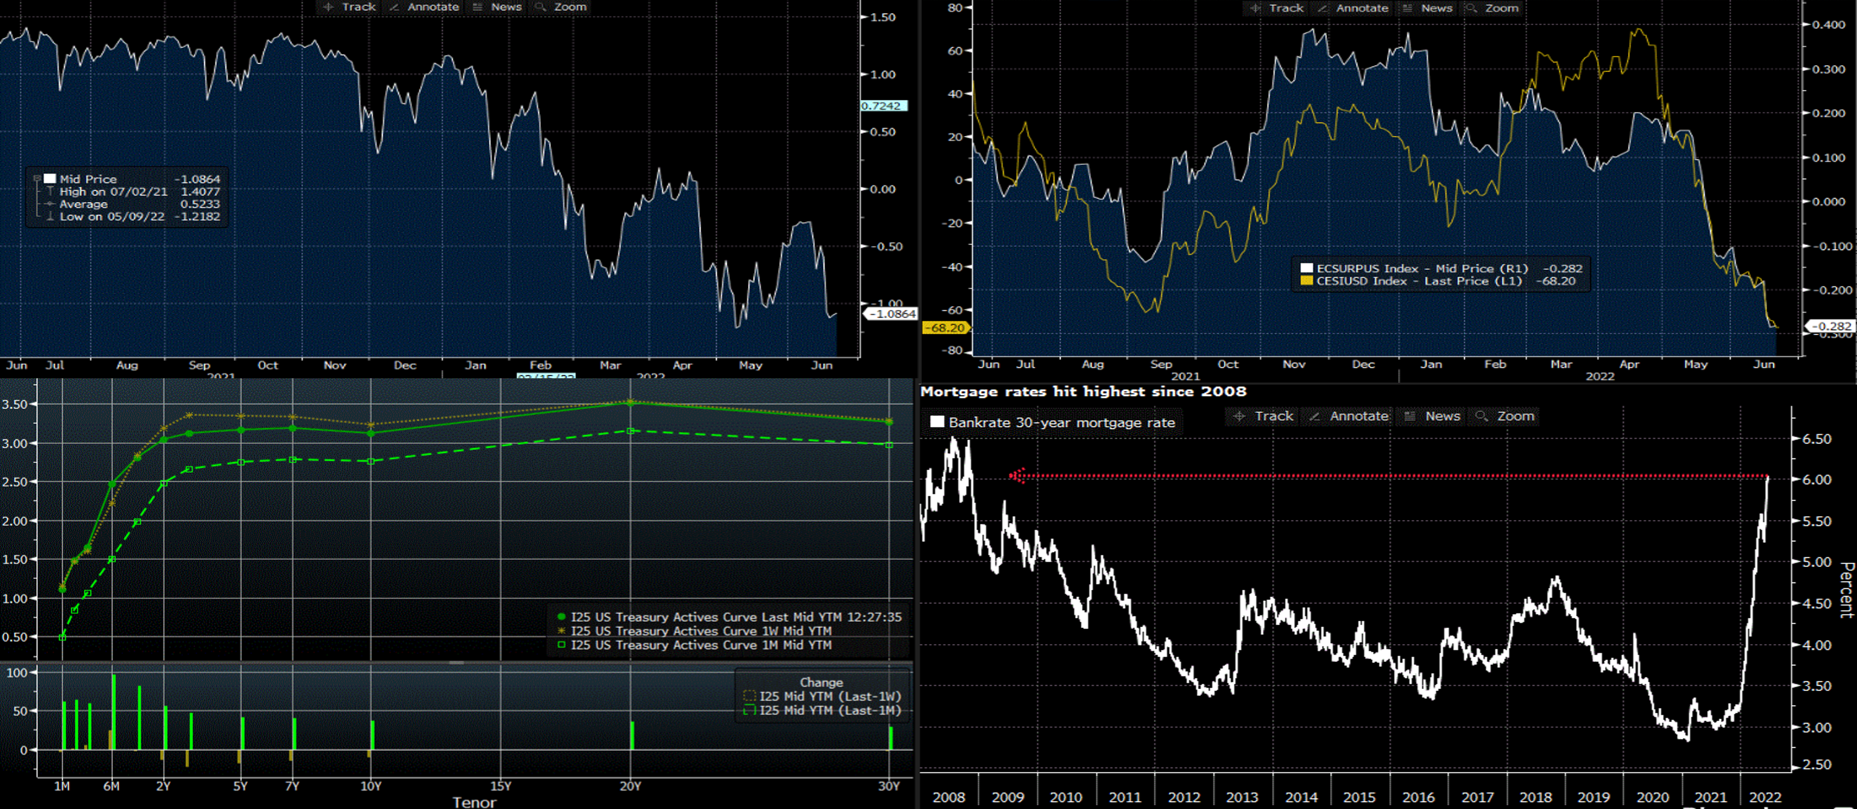Click the Zoom magnifier icon in the mortgage chart
This screenshot has height=809, width=1857.
click(x=1482, y=416)
